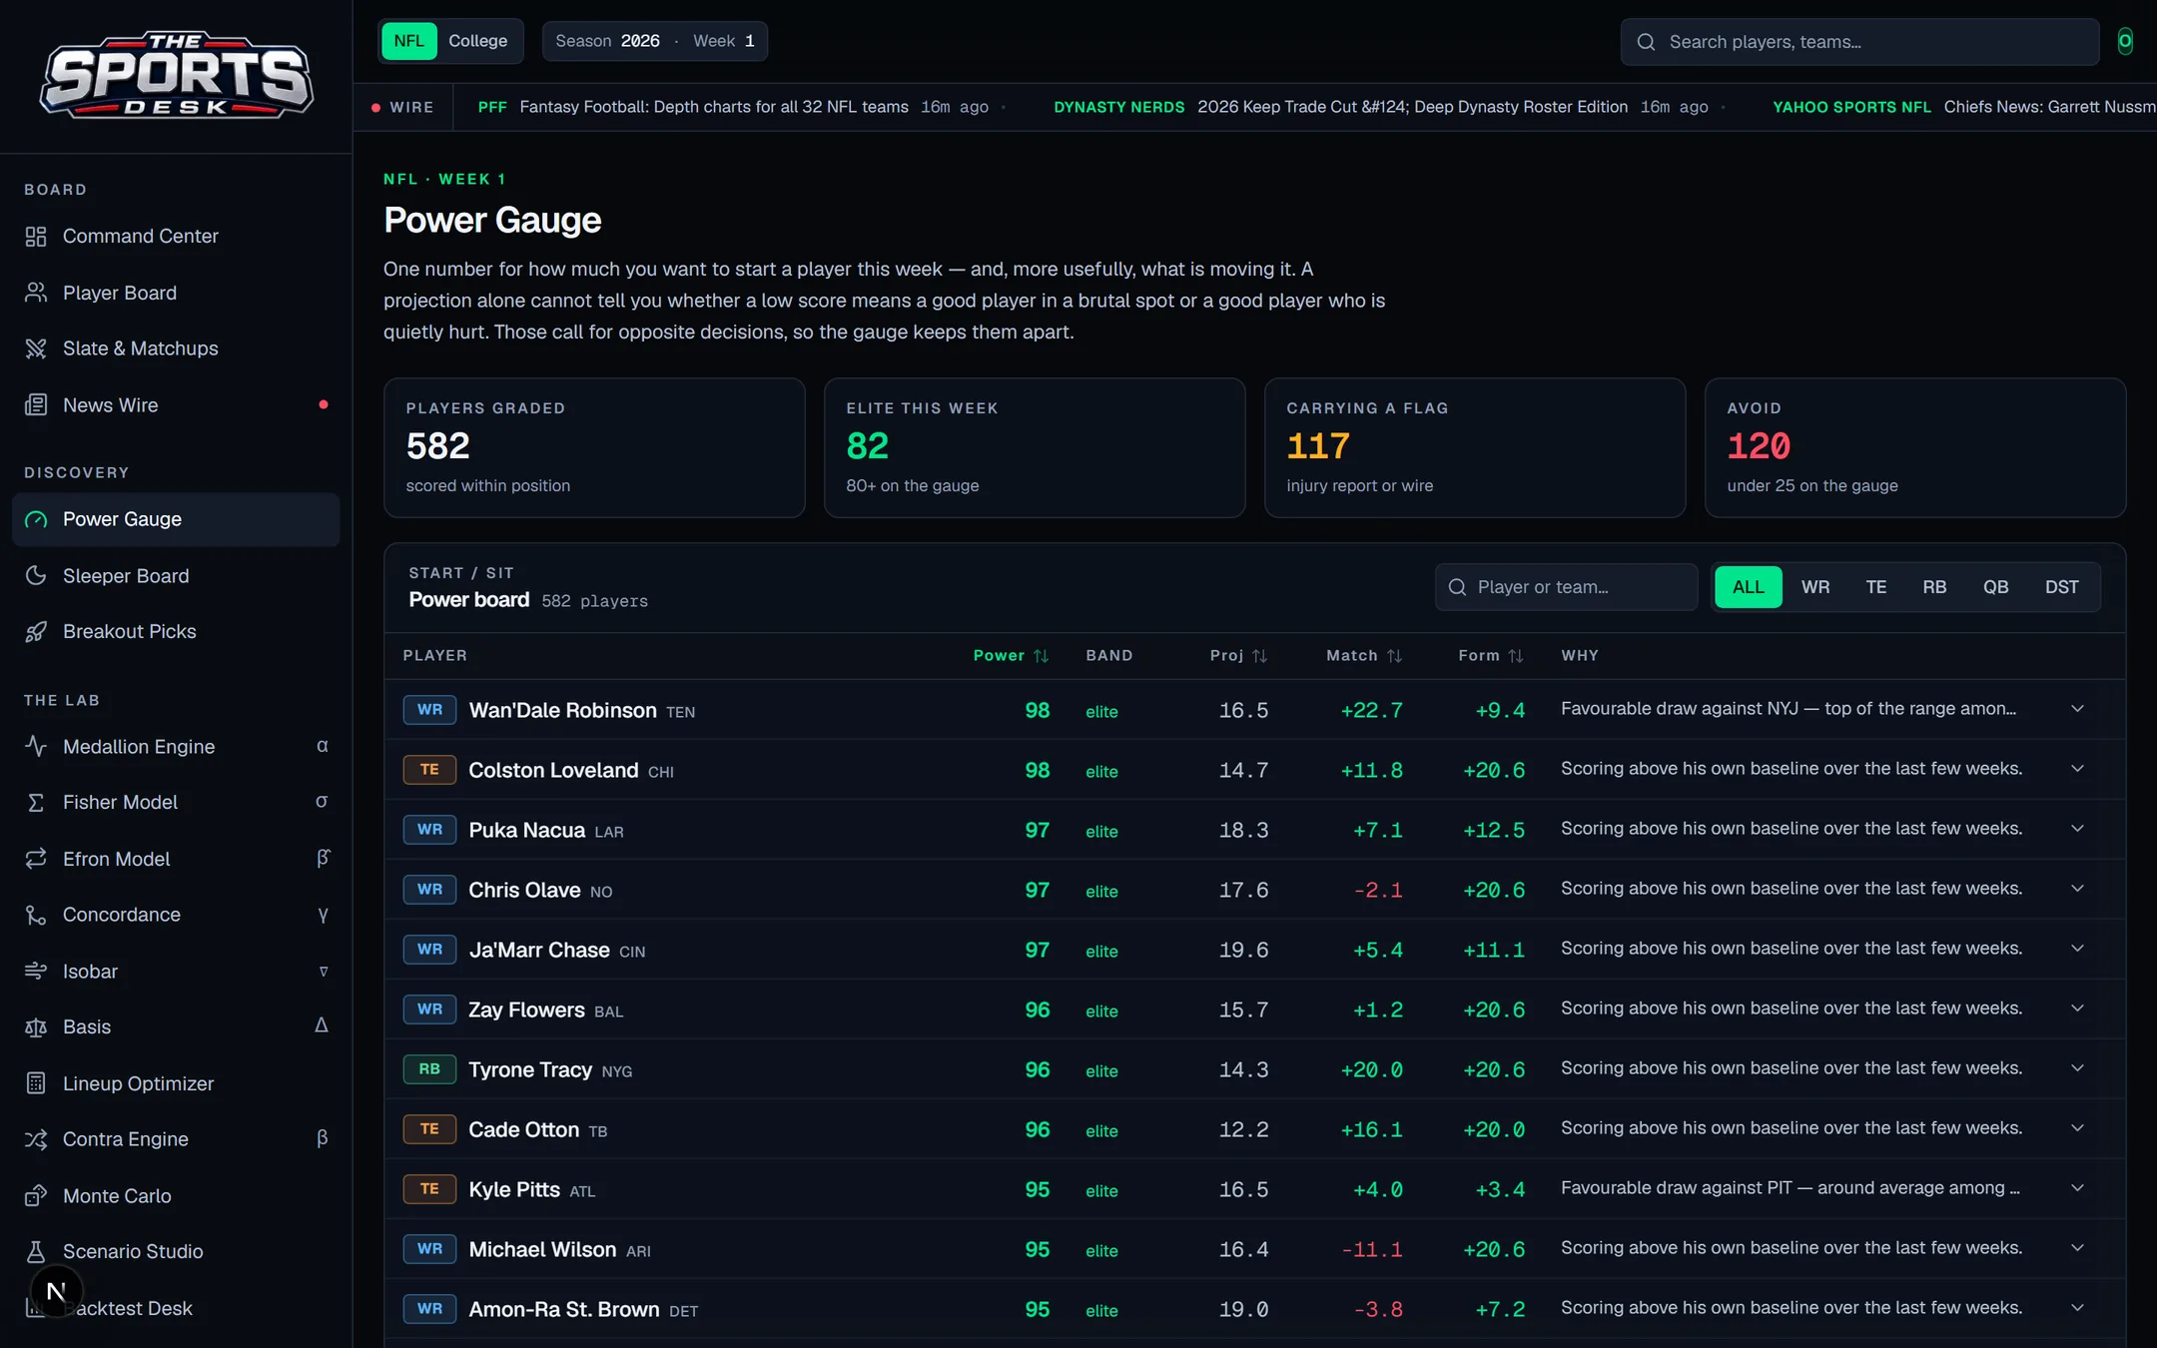
Task: Filter power board to DST
Action: 2061,587
